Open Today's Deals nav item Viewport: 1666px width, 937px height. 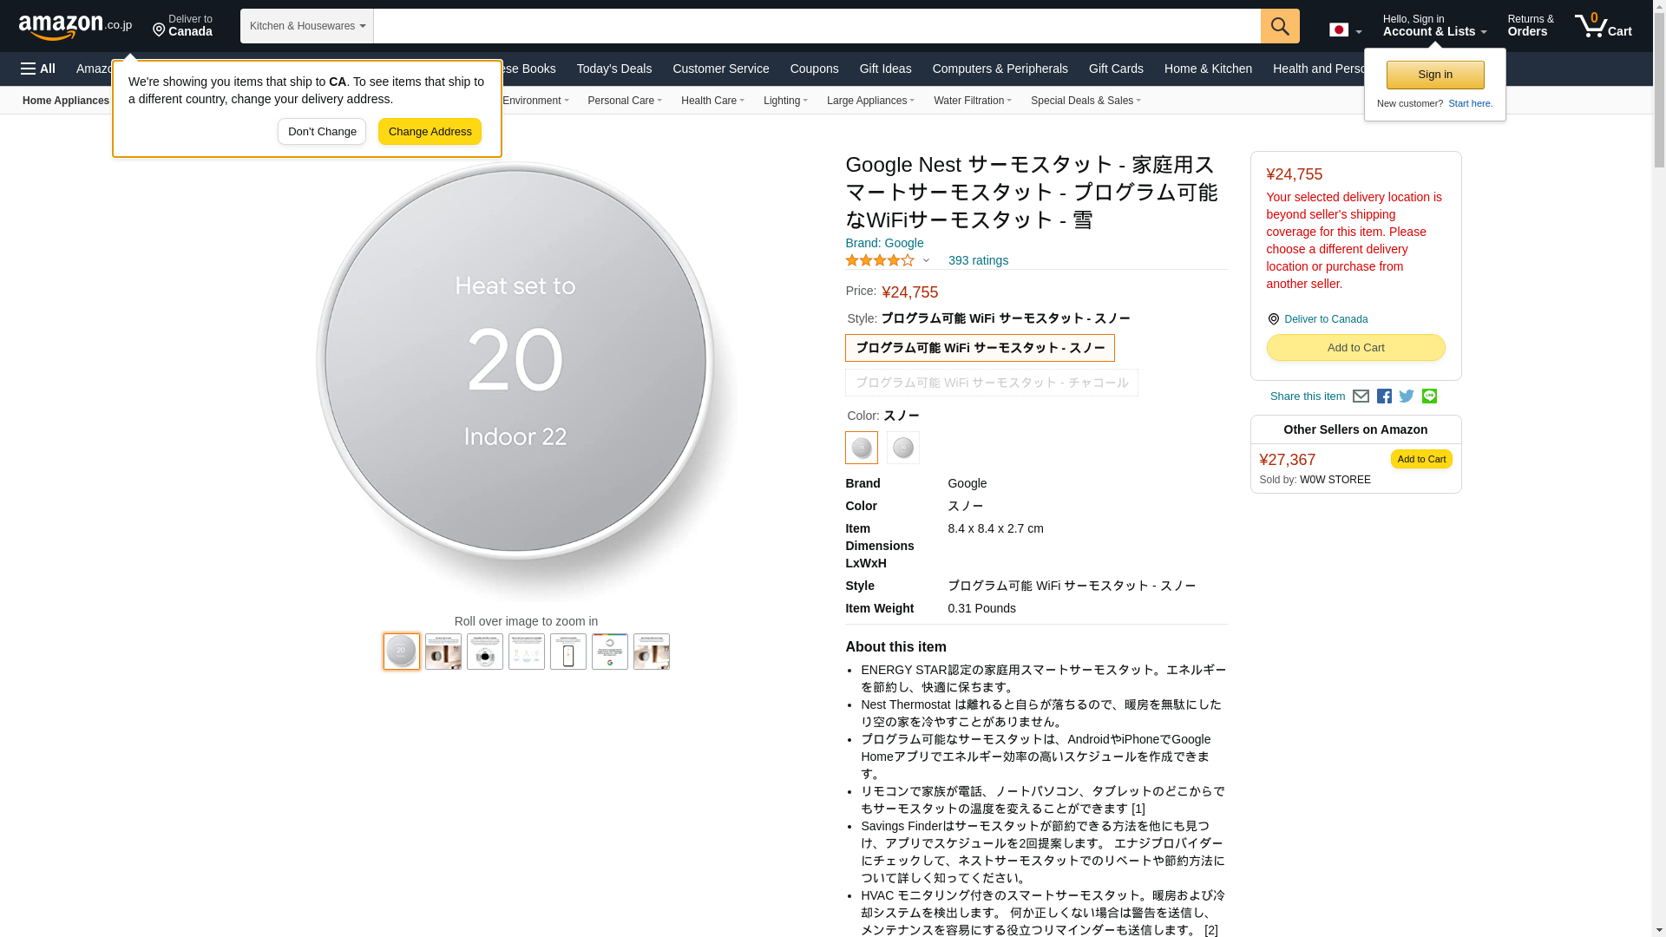coord(613,69)
